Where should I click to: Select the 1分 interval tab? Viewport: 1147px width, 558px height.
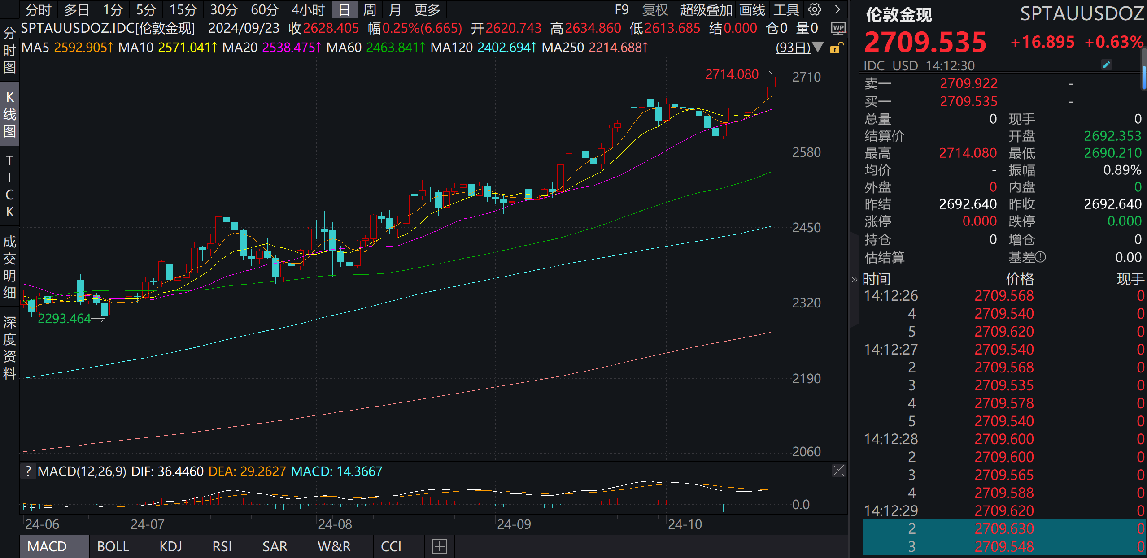113,9
